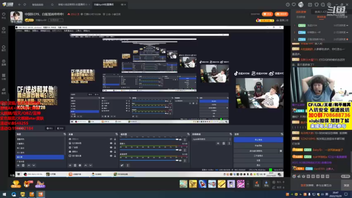Float the sources dock panel
Viewport: 352px width, 198px height.
click(x=117, y=134)
